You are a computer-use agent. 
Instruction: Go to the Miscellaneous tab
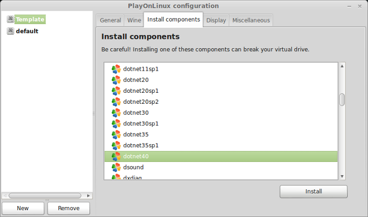(x=251, y=20)
